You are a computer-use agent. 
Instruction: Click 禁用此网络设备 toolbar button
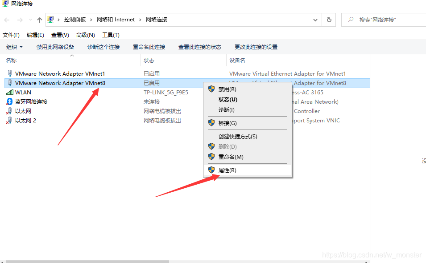pos(55,47)
